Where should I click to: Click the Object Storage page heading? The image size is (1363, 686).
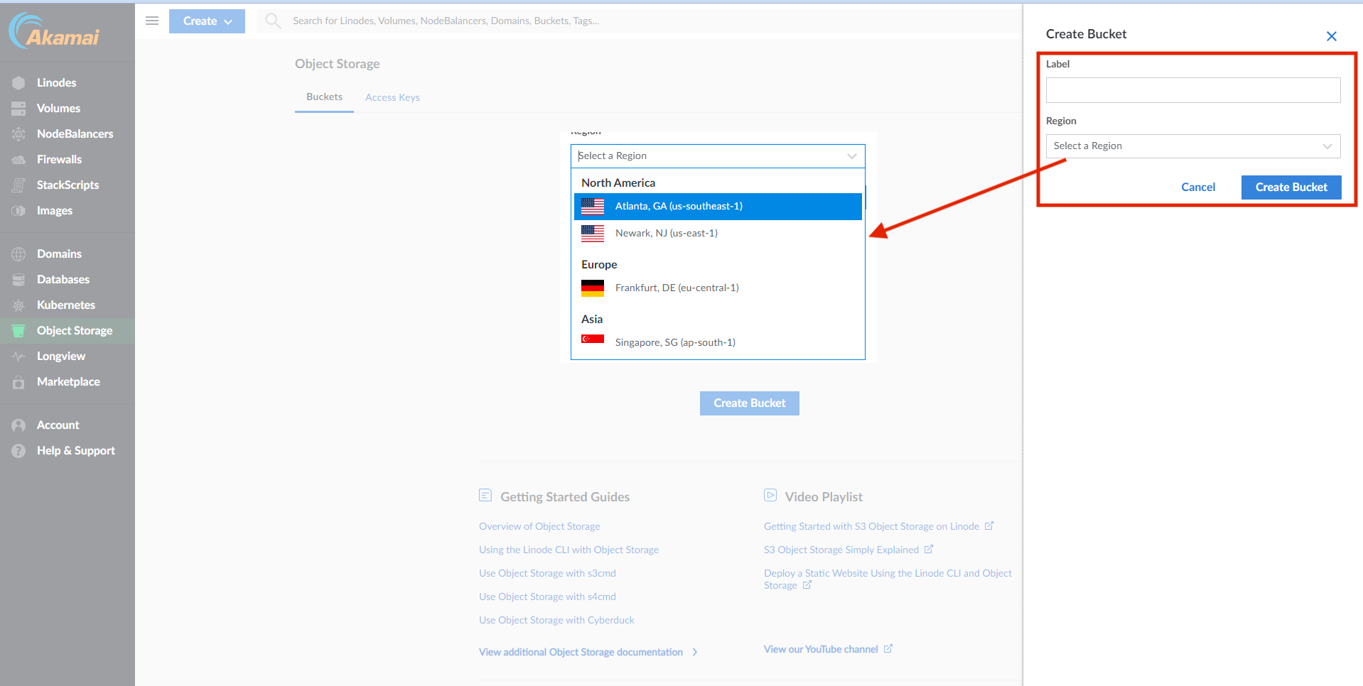[x=338, y=64]
